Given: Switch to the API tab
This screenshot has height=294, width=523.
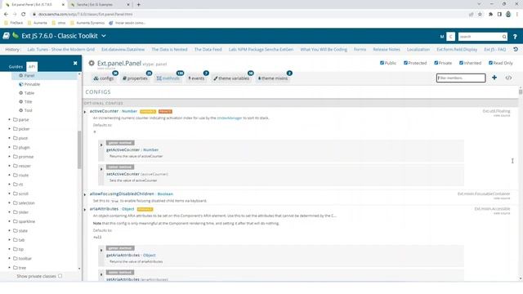Looking at the screenshot, I should coord(32,67).
